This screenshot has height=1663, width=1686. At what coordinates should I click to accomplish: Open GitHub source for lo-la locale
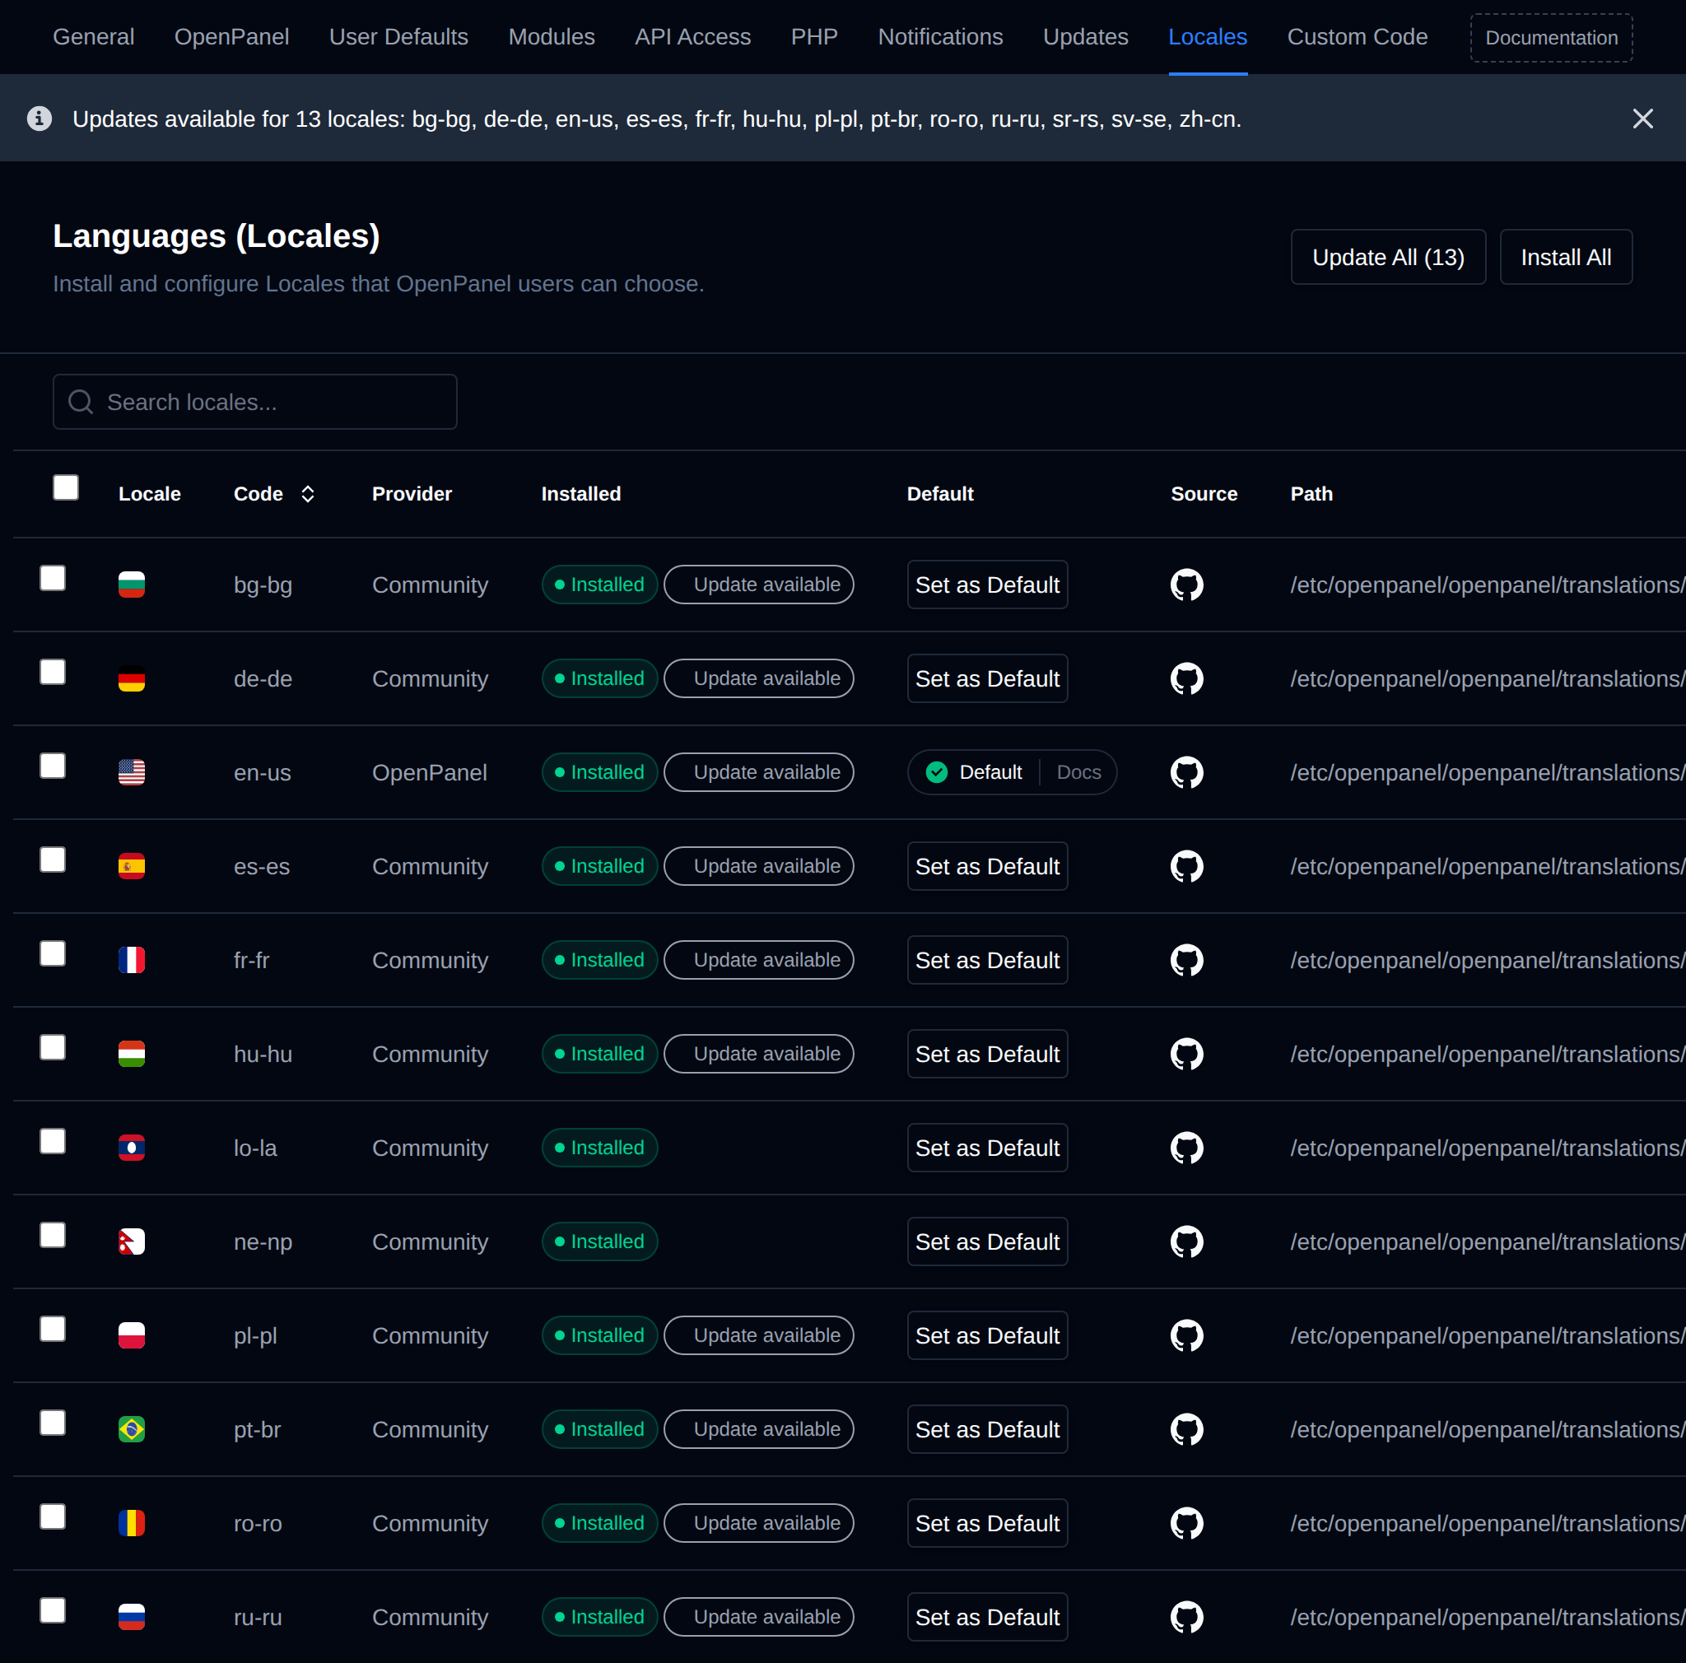[x=1187, y=1148]
